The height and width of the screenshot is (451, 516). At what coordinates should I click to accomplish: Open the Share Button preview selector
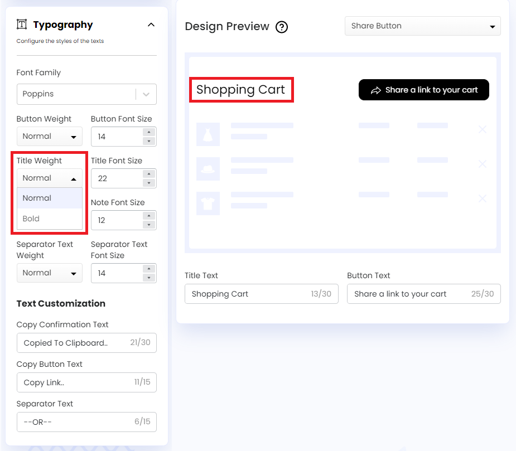pyautogui.click(x=422, y=26)
